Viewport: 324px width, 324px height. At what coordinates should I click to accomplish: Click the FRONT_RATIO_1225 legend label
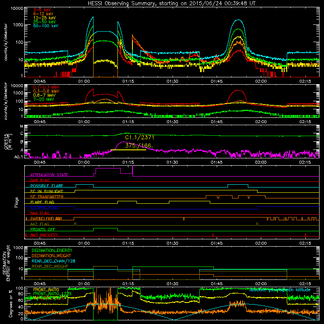tap(52, 294)
